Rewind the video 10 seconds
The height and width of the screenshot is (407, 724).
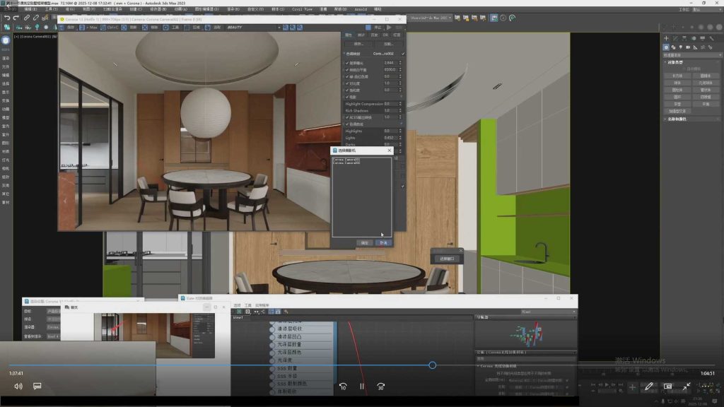[343, 387]
